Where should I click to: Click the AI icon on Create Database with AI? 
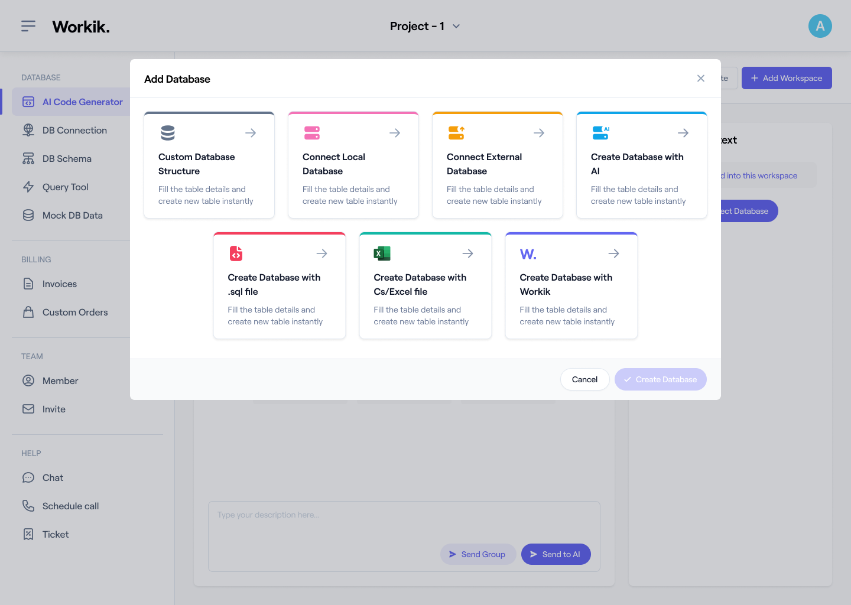click(601, 133)
